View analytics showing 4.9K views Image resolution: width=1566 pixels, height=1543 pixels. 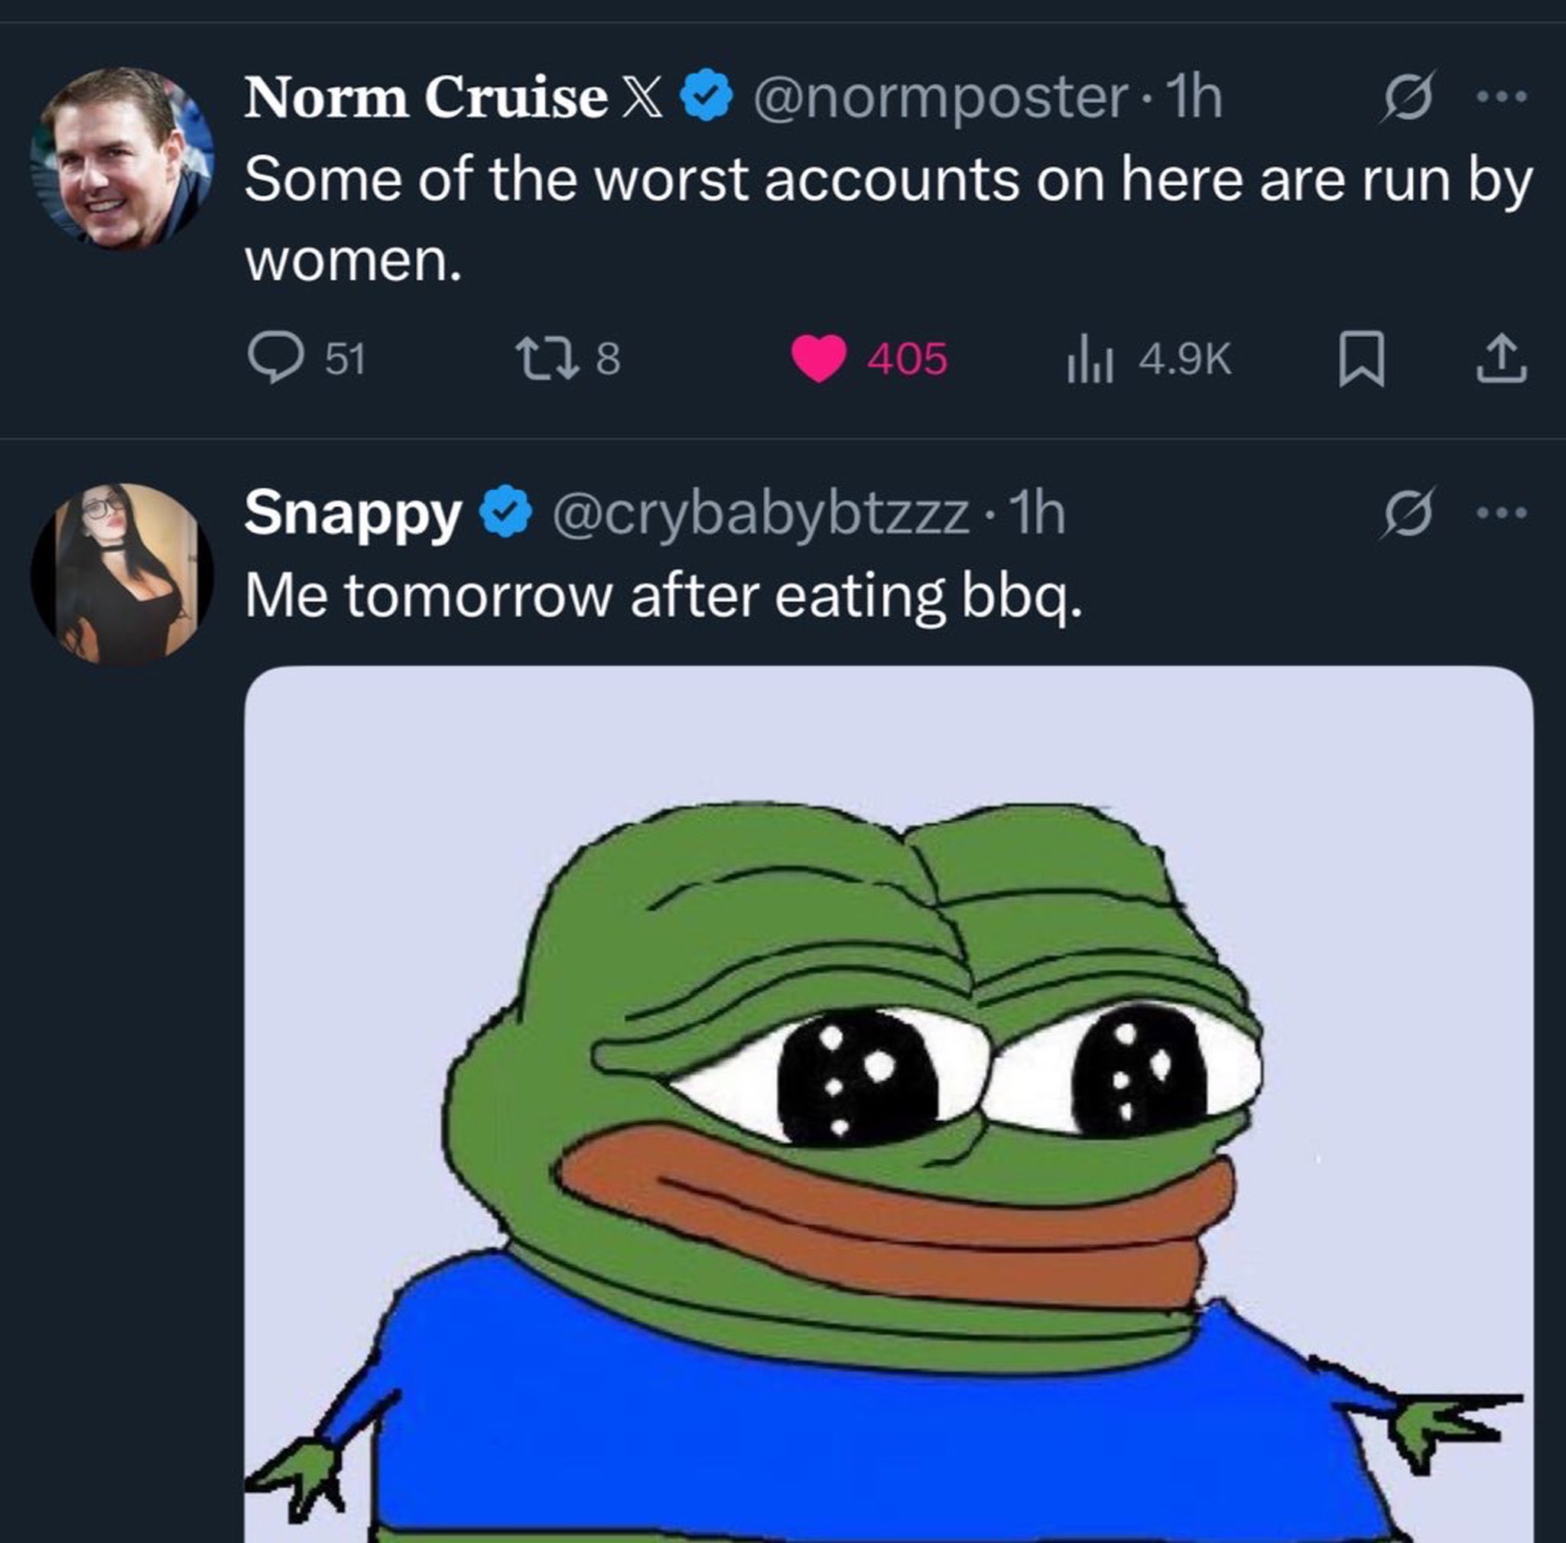[1149, 358]
